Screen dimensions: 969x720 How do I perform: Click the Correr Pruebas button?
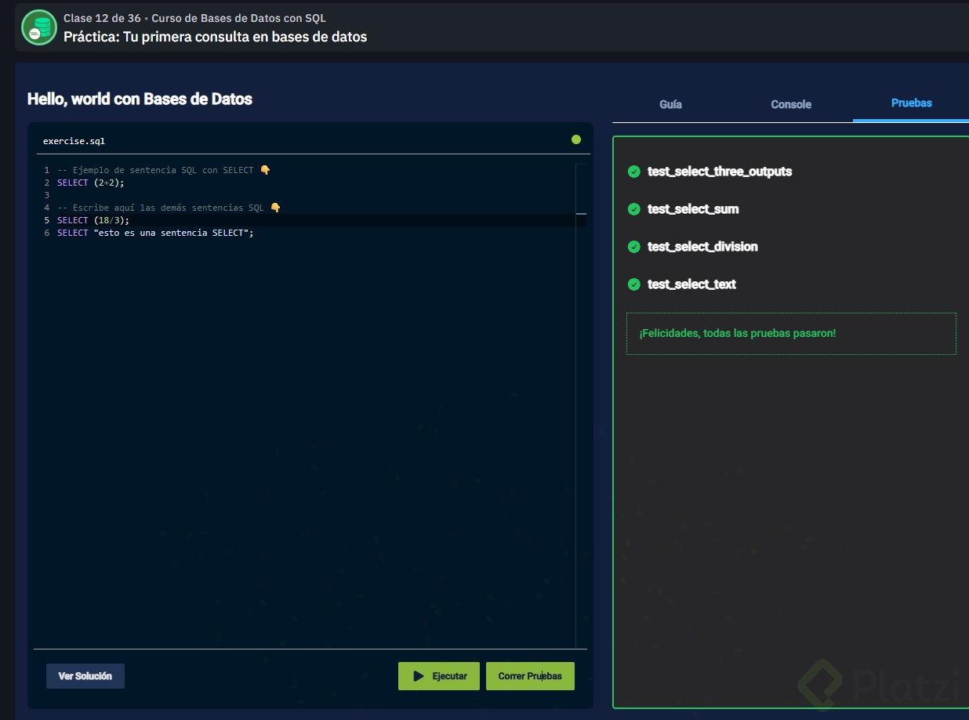530,676
